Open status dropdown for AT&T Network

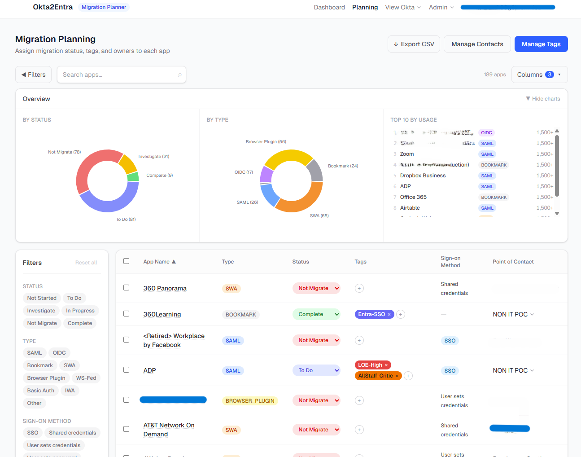click(316, 430)
